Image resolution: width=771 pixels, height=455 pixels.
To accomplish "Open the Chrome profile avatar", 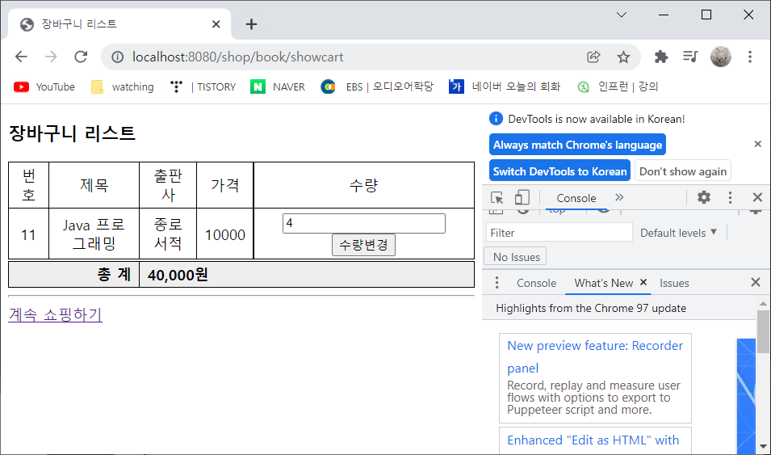I will click(720, 57).
